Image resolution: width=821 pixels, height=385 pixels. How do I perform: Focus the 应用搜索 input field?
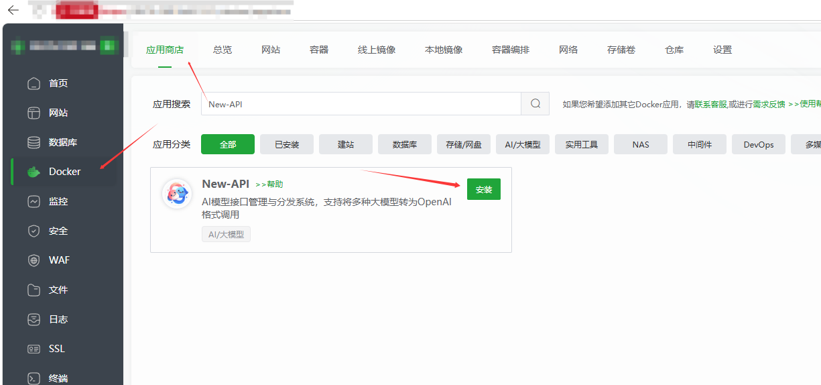(x=361, y=104)
